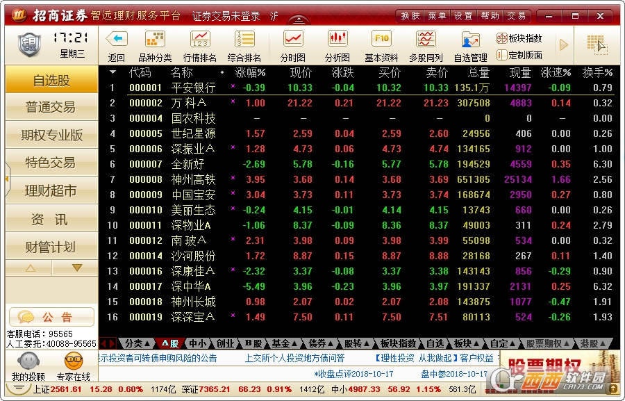Open 菜单 in title bar
The image size is (625, 401).
point(437,15)
